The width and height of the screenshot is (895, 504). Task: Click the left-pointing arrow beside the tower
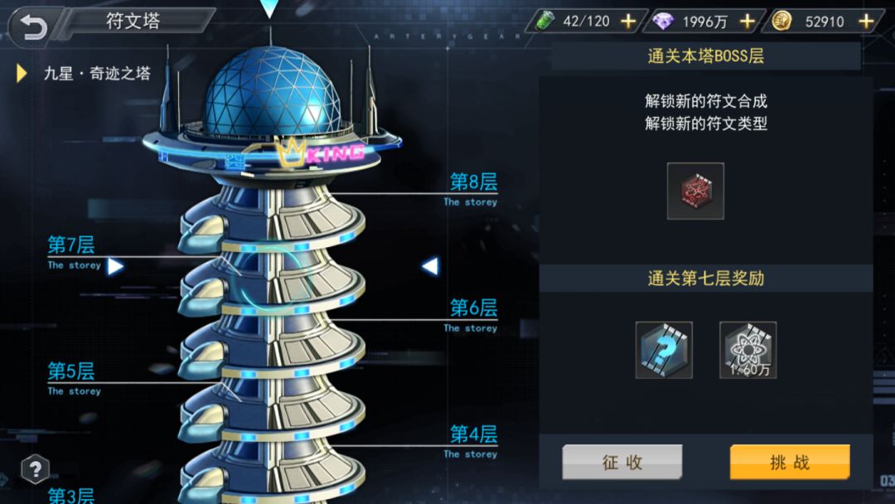[430, 266]
